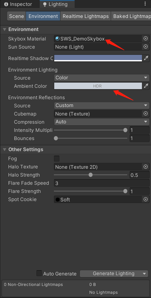Open object picker for Skybox Material
The image size is (151, 298).
[x=145, y=39]
